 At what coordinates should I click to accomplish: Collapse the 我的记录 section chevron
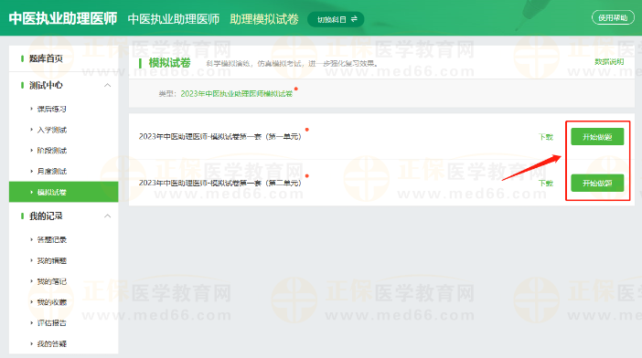coord(107,216)
